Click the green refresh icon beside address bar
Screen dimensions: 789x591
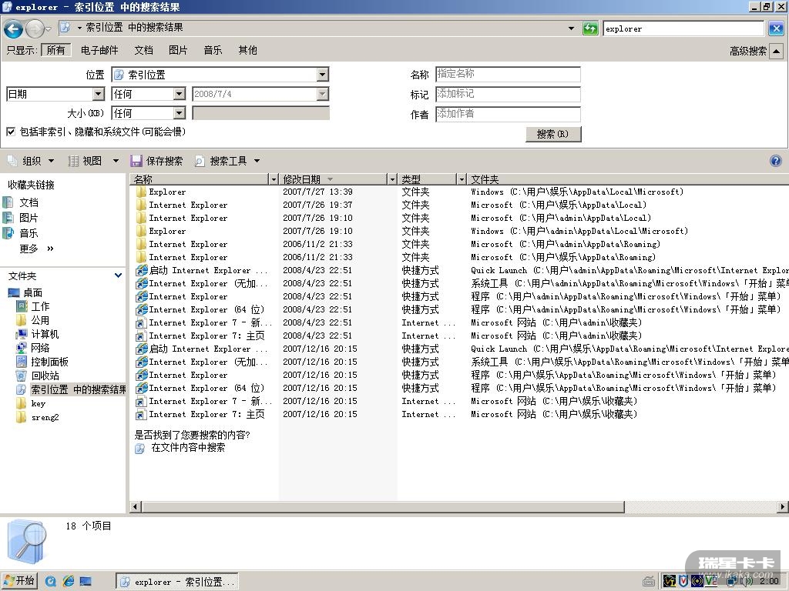click(589, 28)
